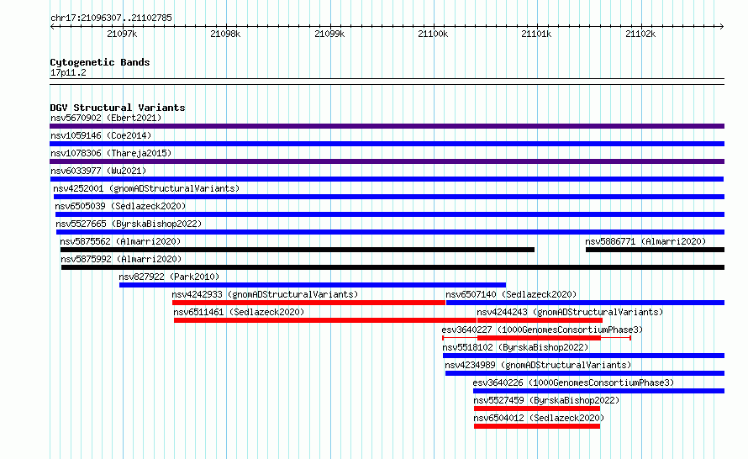748x459 pixels.
Task: Open nsv5518102 (ByrskaBishop2022) label
Action: (x=515, y=347)
